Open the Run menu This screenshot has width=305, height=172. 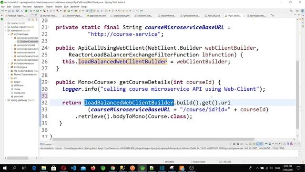[x=66, y=7]
